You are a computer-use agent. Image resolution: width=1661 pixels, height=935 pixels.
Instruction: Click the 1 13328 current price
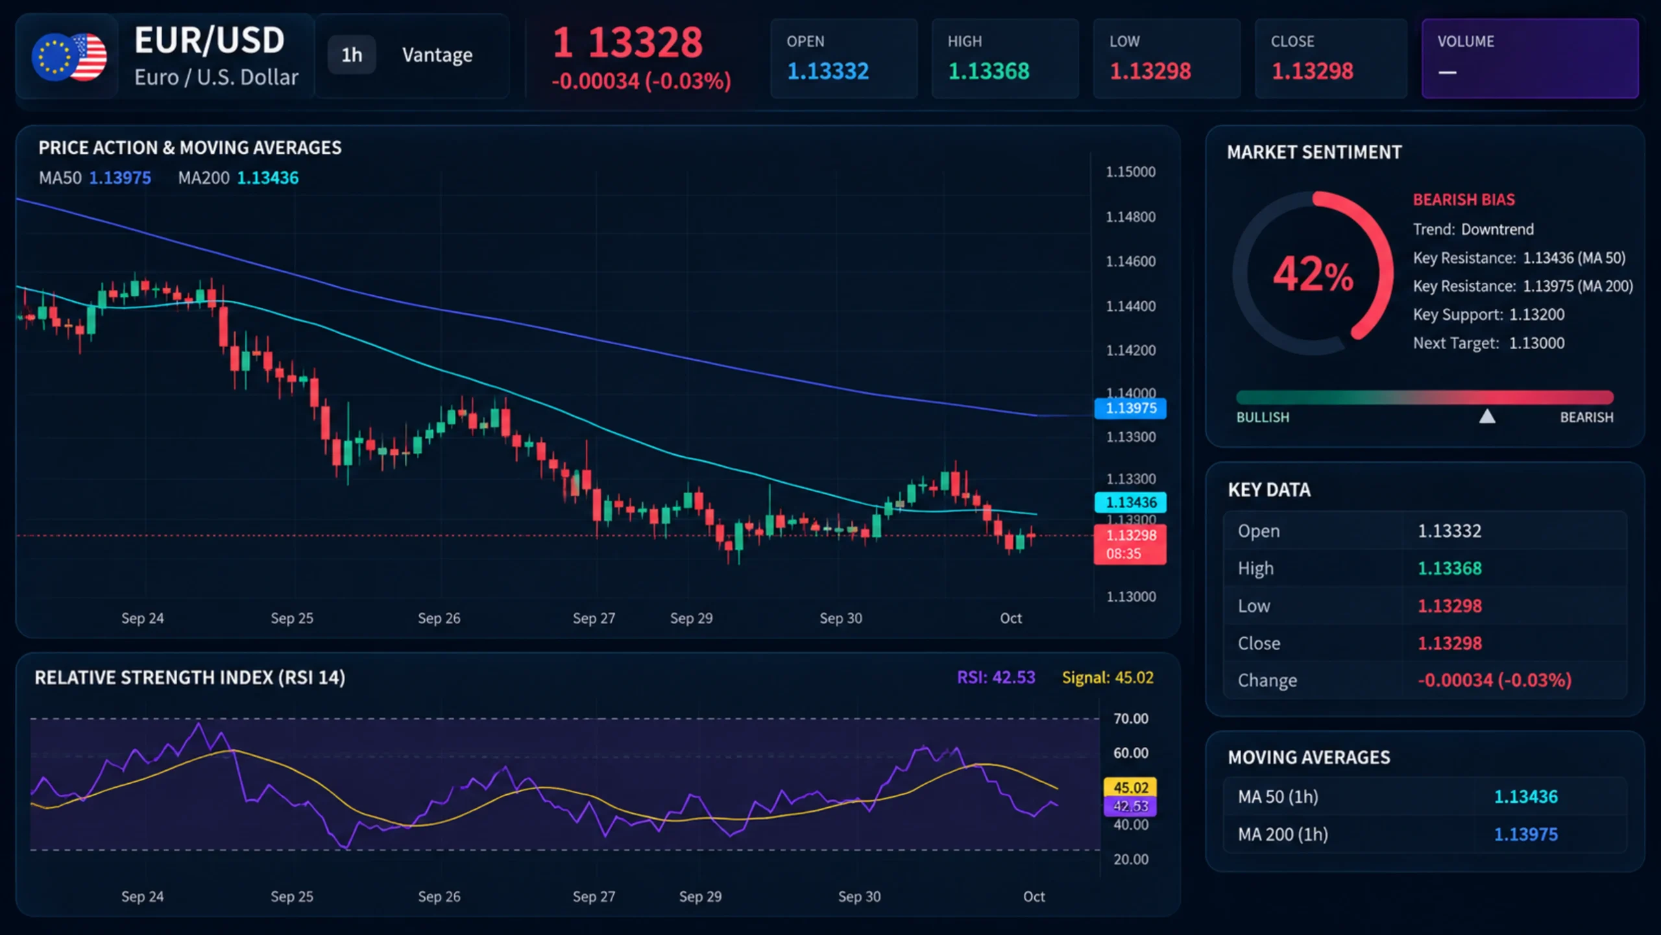point(627,43)
